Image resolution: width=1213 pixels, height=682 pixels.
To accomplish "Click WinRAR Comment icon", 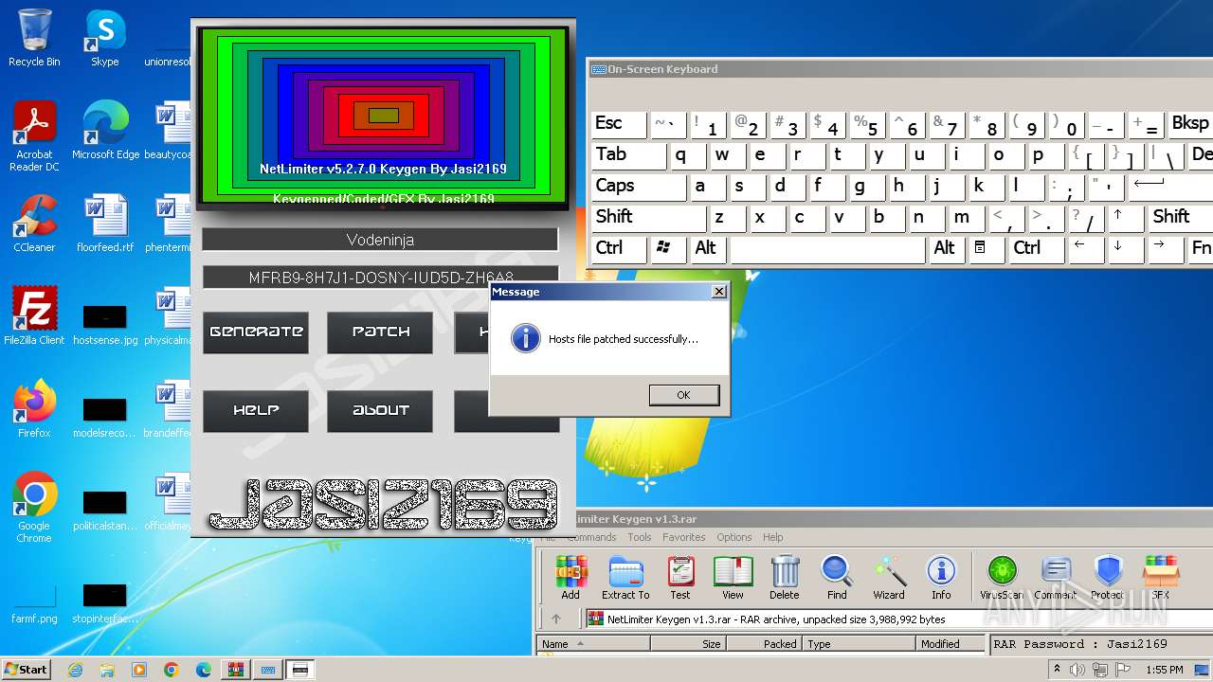I will click(x=1055, y=578).
